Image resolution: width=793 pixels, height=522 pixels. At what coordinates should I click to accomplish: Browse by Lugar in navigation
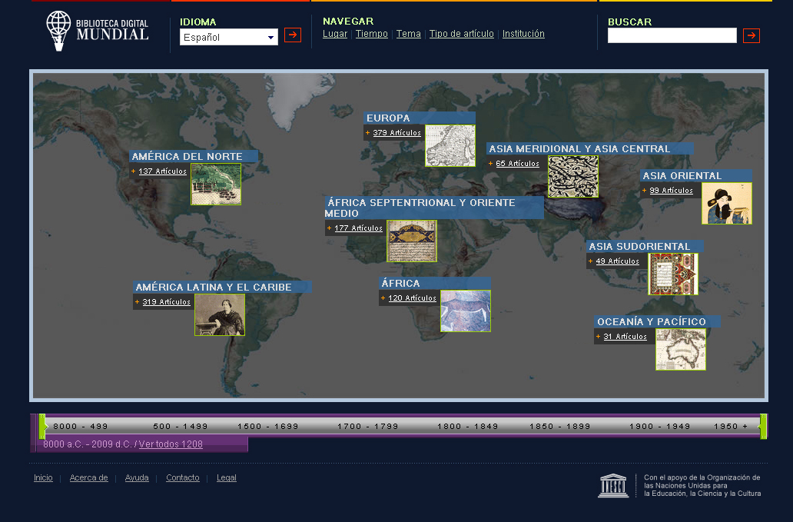335,34
